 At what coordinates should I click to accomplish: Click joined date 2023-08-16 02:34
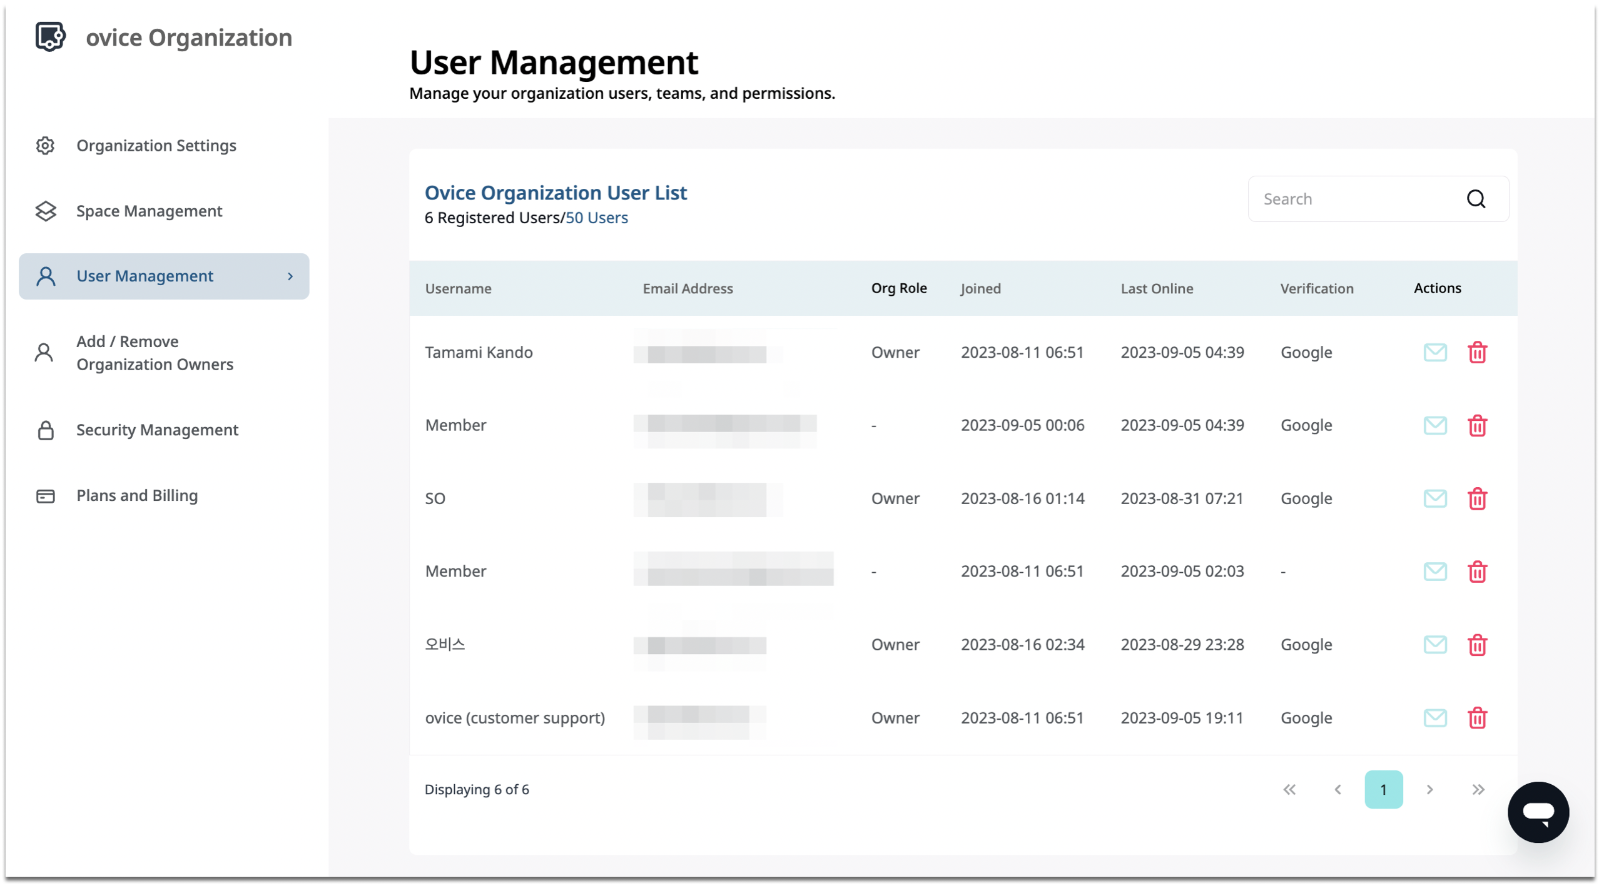click(x=1022, y=645)
